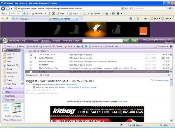Click the green Mail search button
Screen dimensions: 175x131
(x=126, y=41)
